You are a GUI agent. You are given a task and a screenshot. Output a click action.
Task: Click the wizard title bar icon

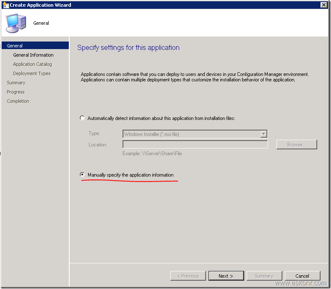[5, 5]
